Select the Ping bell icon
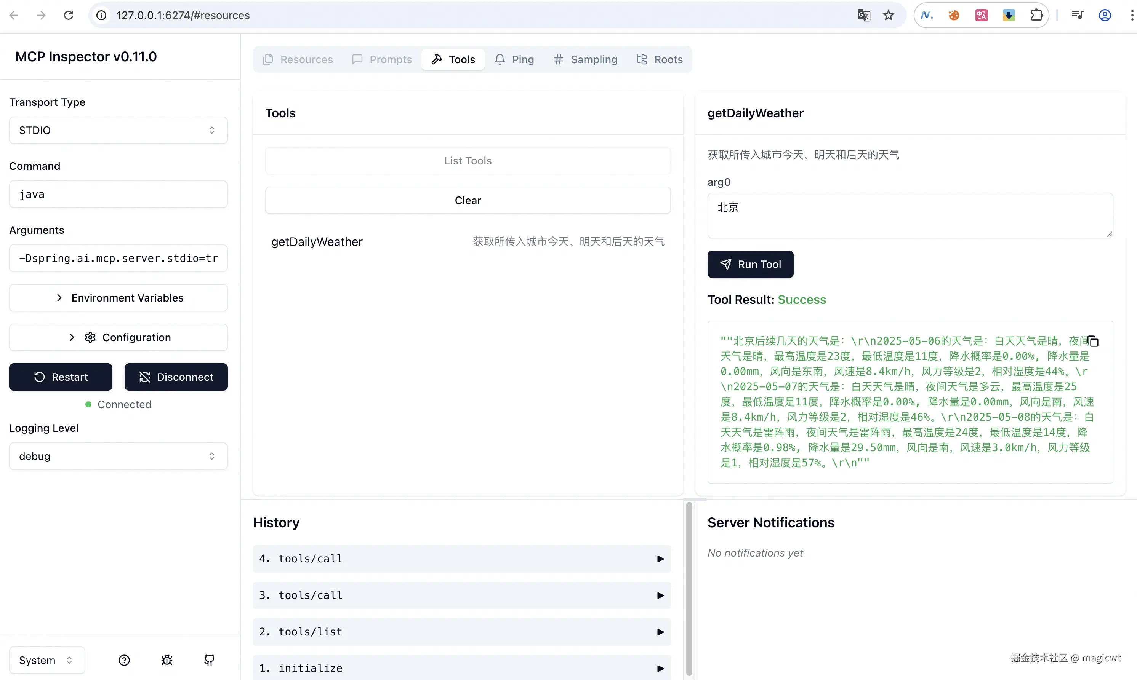Screen dimensions: 1137x680 (500, 59)
